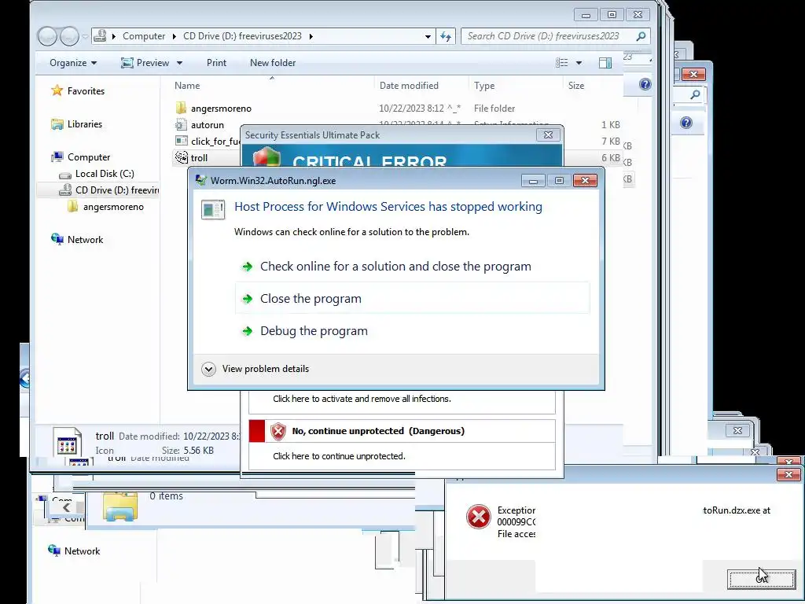Click the search magnifier in Explorer search box
The width and height of the screenshot is (805, 604).
point(641,36)
